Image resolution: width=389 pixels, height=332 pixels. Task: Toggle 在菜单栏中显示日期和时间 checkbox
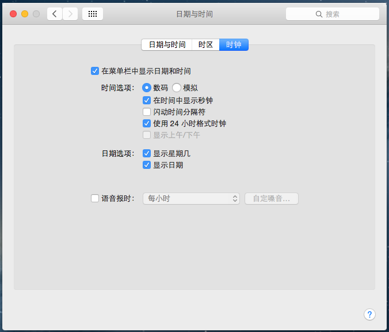pos(95,71)
